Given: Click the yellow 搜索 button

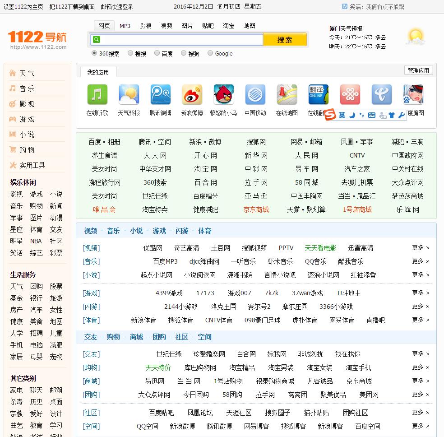Looking at the screenshot, I should [x=285, y=39].
